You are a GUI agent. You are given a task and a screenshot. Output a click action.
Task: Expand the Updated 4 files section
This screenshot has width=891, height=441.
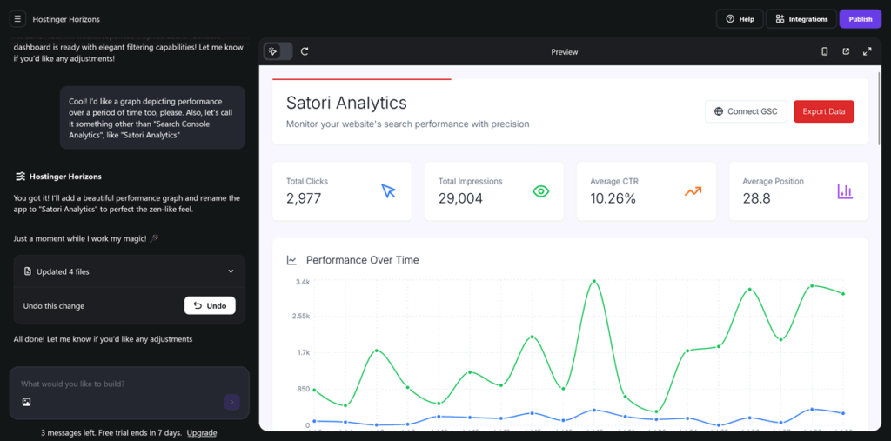coord(231,271)
